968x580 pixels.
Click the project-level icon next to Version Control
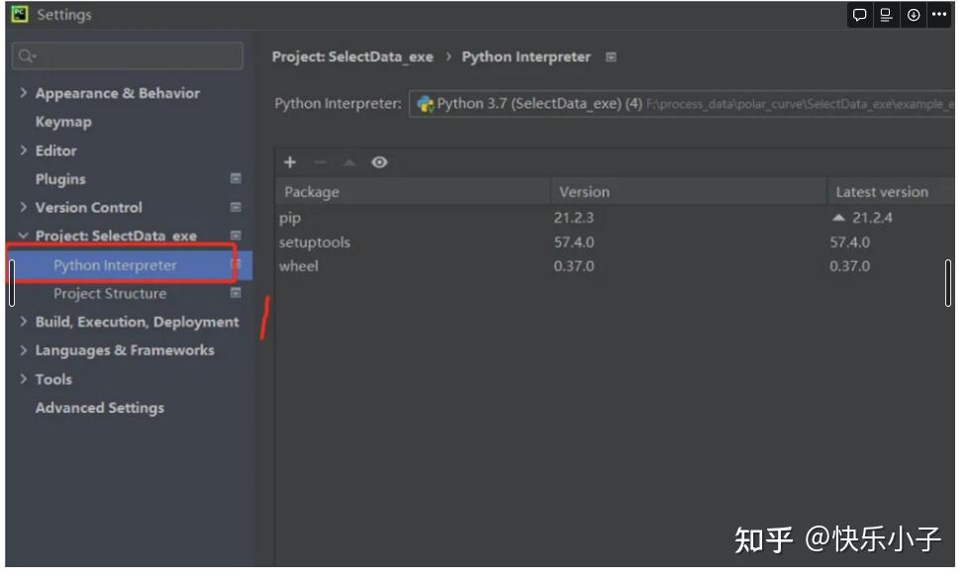point(236,207)
